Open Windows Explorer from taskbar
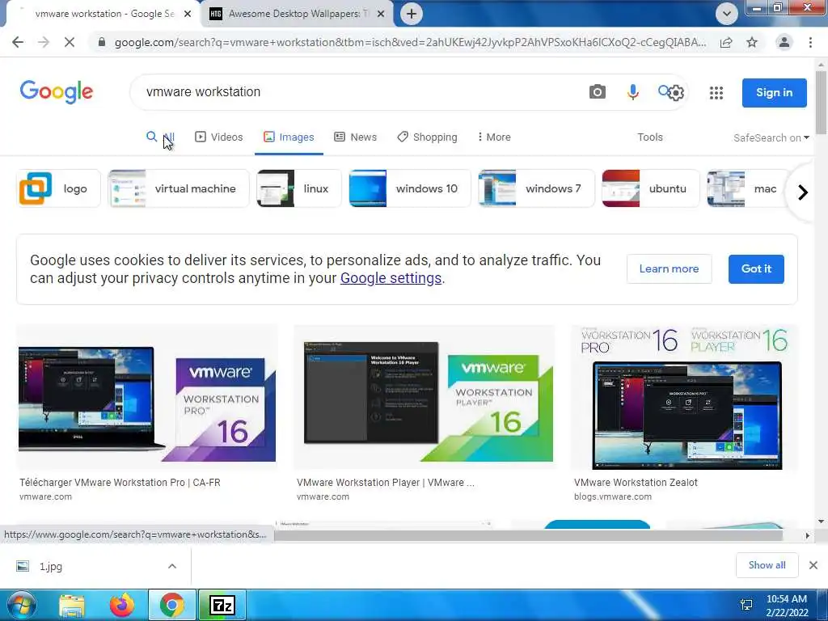828x621 pixels. [72, 606]
